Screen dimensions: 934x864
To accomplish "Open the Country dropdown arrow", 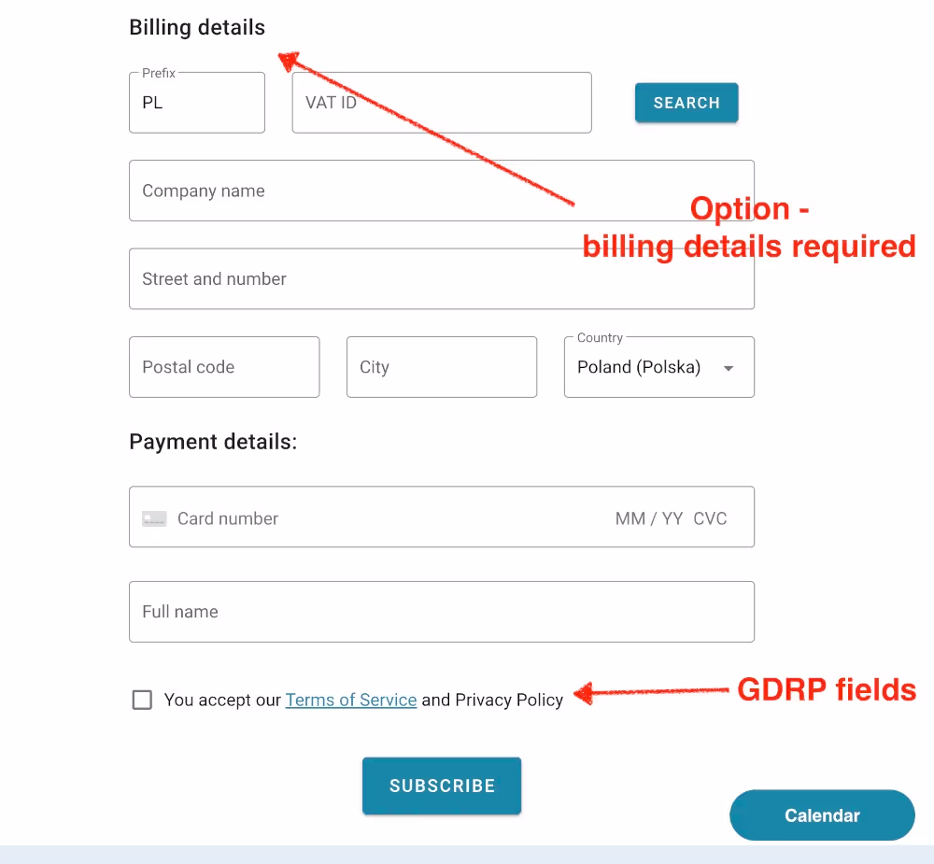I will coord(728,368).
